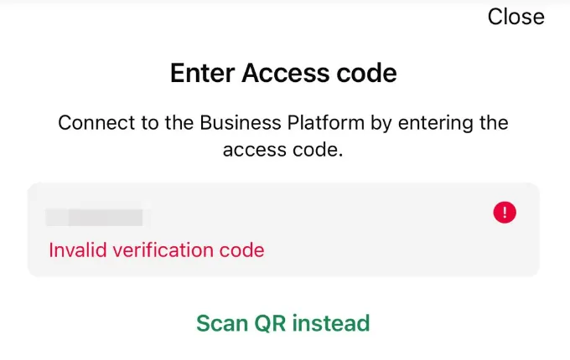This screenshot has height=360, width=570.
Task: Click the blurred code in the field
Action: coord(94,218)
